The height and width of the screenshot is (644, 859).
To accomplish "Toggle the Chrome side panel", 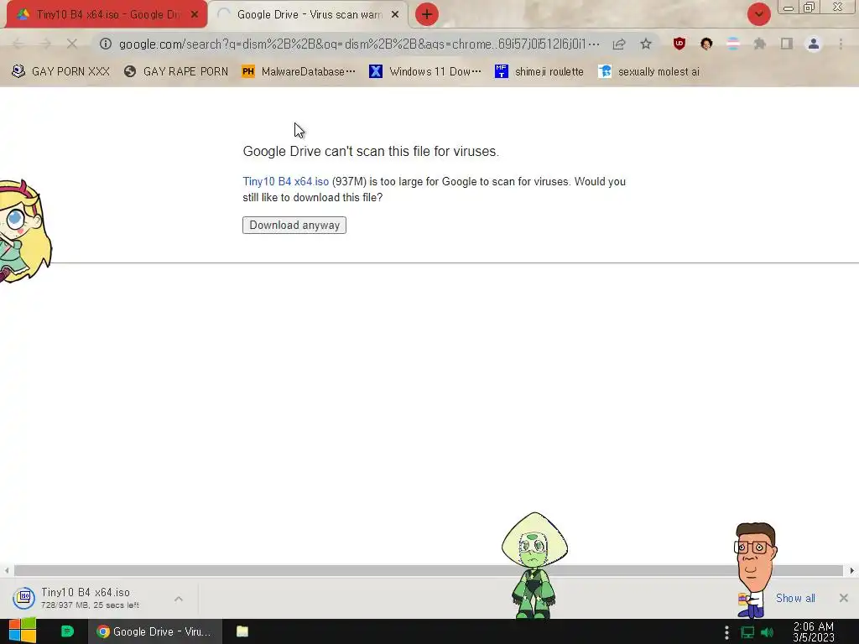I will 787,44.
